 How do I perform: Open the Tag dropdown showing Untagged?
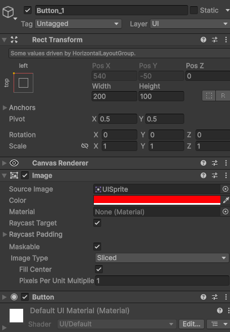[79, 24]
